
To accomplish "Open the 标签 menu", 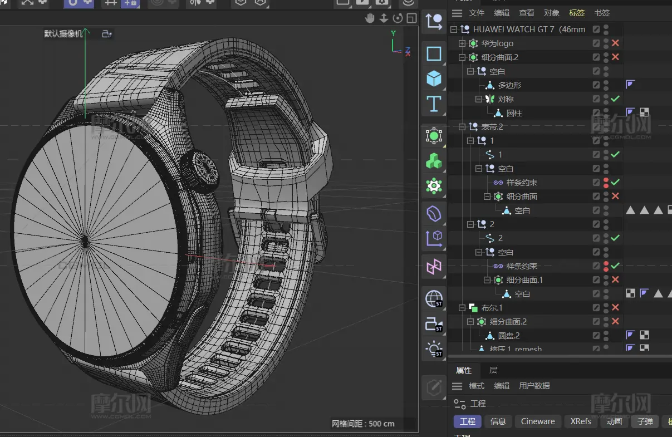I will 577,13.
